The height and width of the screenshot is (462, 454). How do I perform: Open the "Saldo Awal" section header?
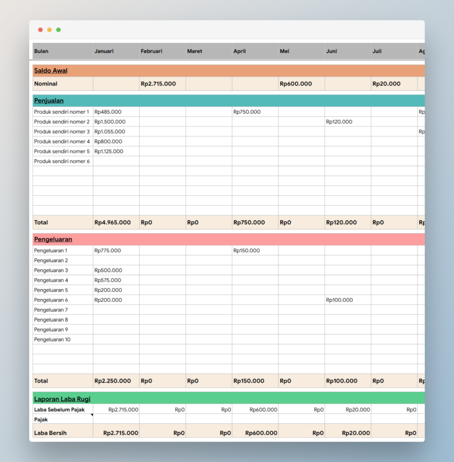[50, 70]
